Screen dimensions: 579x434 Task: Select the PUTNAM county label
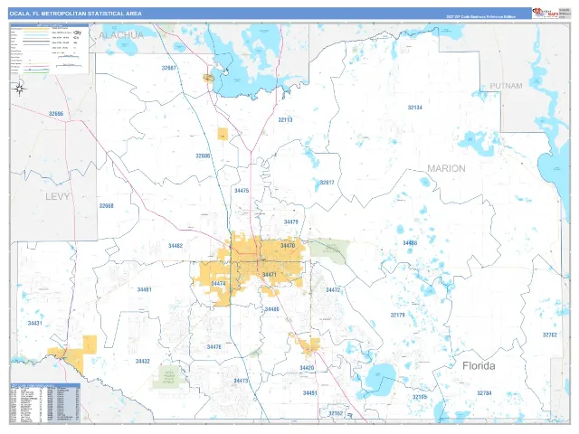506,86
